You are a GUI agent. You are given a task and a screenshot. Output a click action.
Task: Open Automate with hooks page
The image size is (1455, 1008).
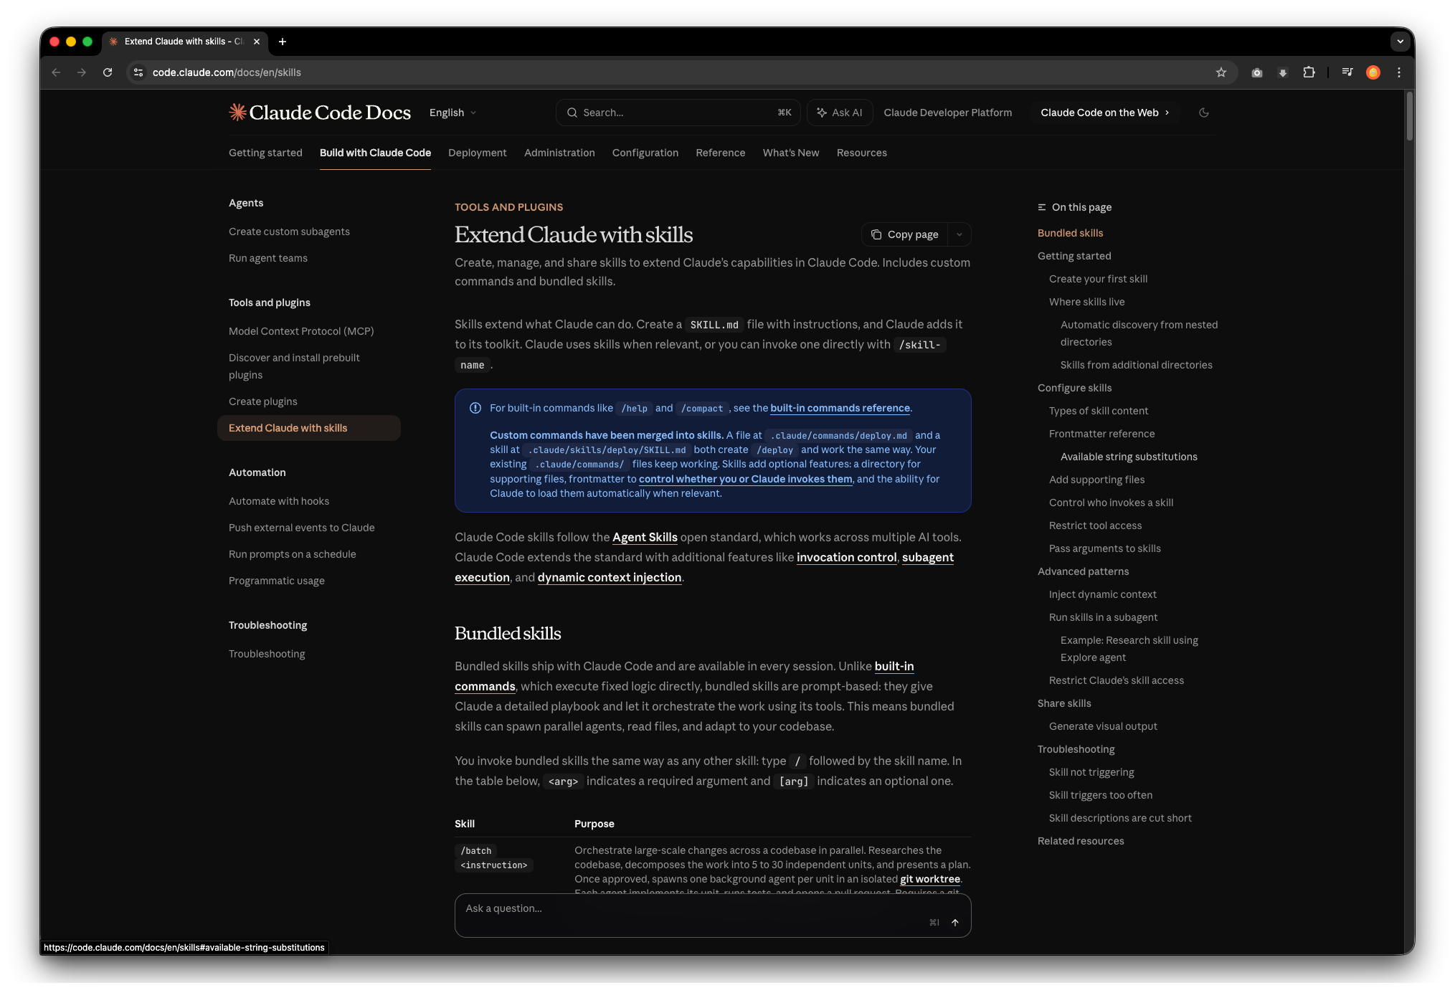tap(279, 501)
